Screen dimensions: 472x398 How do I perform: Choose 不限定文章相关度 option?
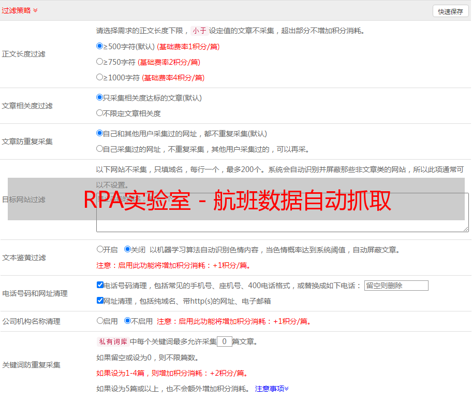pos(100,113)
